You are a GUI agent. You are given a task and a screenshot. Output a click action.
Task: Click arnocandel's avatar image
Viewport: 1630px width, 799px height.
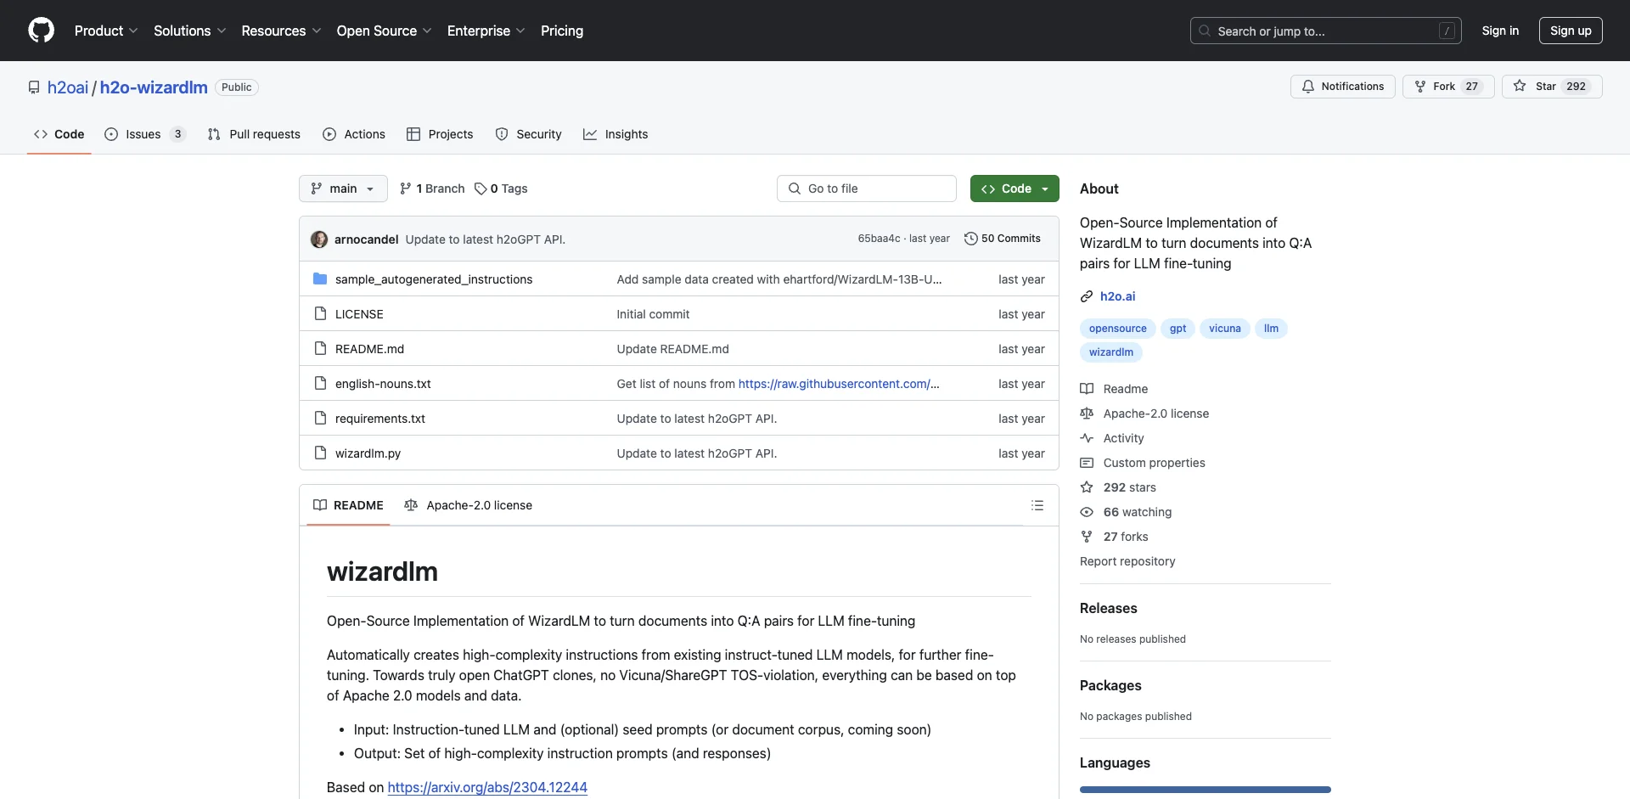point(319,239)
